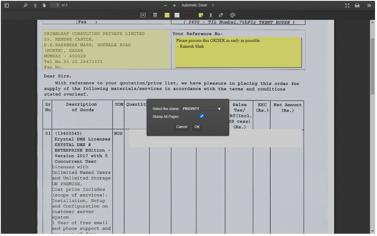
Task: Click the scrollbar up arrow
Action: point(372,22)
